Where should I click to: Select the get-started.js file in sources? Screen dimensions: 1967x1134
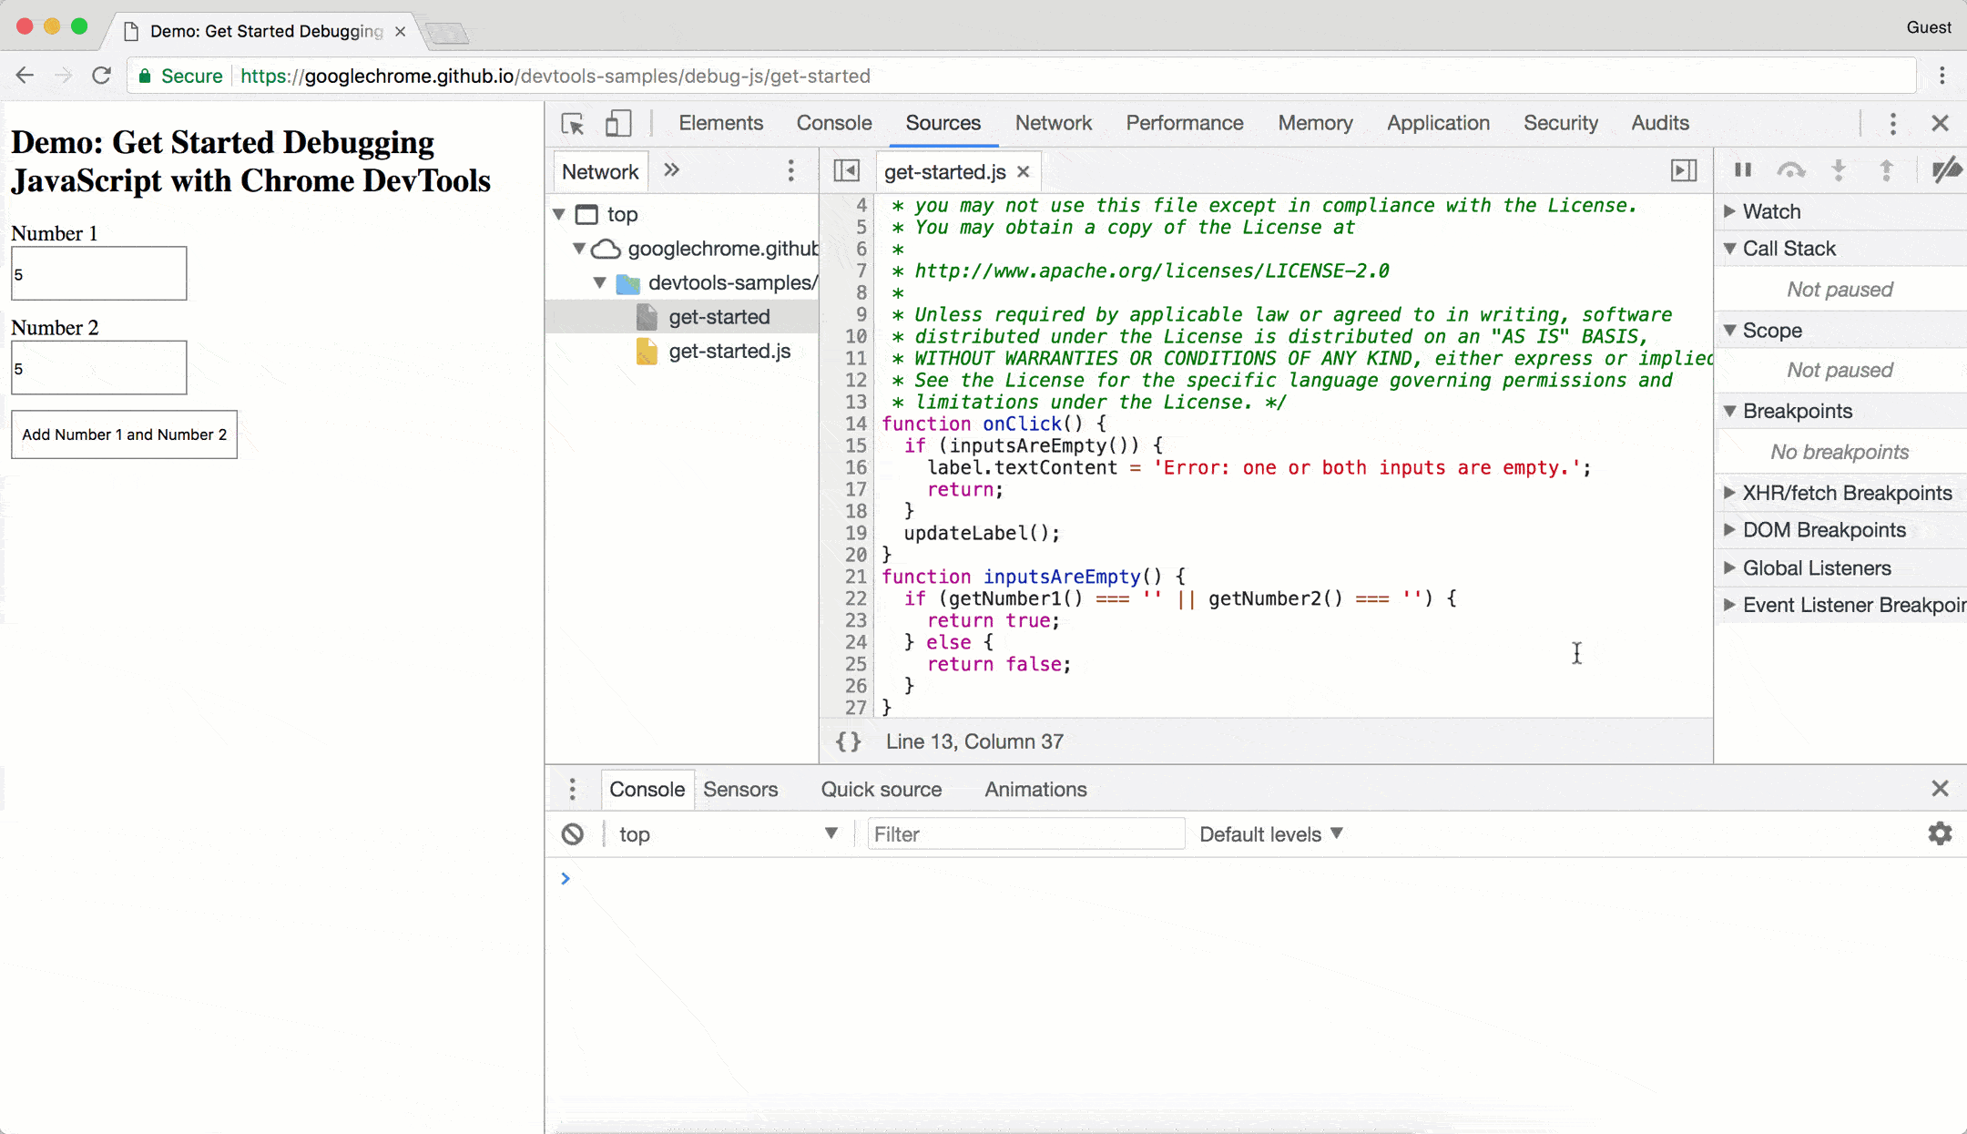(729, 350)
